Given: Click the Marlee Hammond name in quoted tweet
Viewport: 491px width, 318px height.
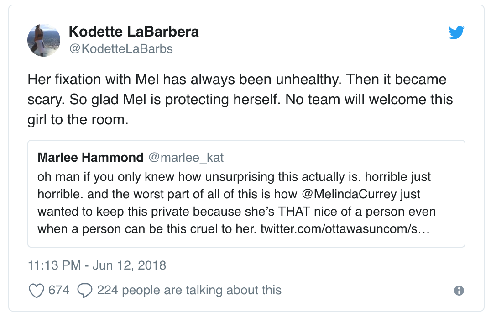Looking at the screenshot, I should (x=90, y=158).
